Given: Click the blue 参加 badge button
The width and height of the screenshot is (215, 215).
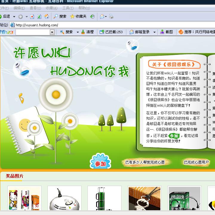Looking at the screenshot, I should (x=101, y=161).
